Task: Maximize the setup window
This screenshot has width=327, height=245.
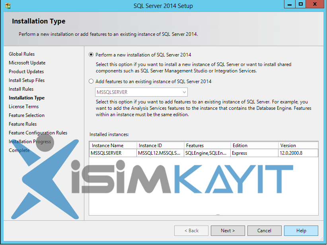Action: [x=301, y=4]
